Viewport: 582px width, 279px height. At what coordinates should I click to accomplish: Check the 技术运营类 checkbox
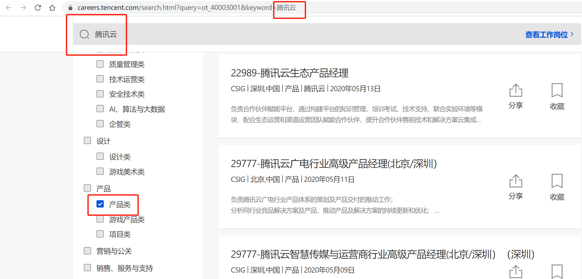[x=100, y=79]
